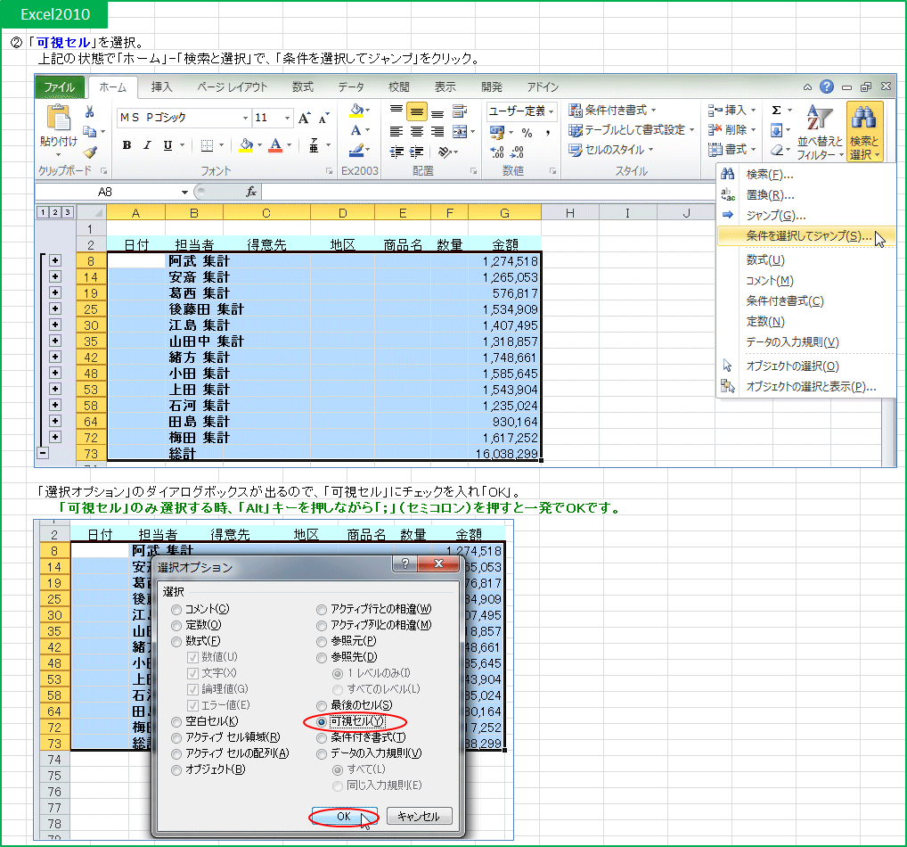The width and height of the screenshot is (907, 847).
Task: Click the Italic I icon
Action: [147, 145]
